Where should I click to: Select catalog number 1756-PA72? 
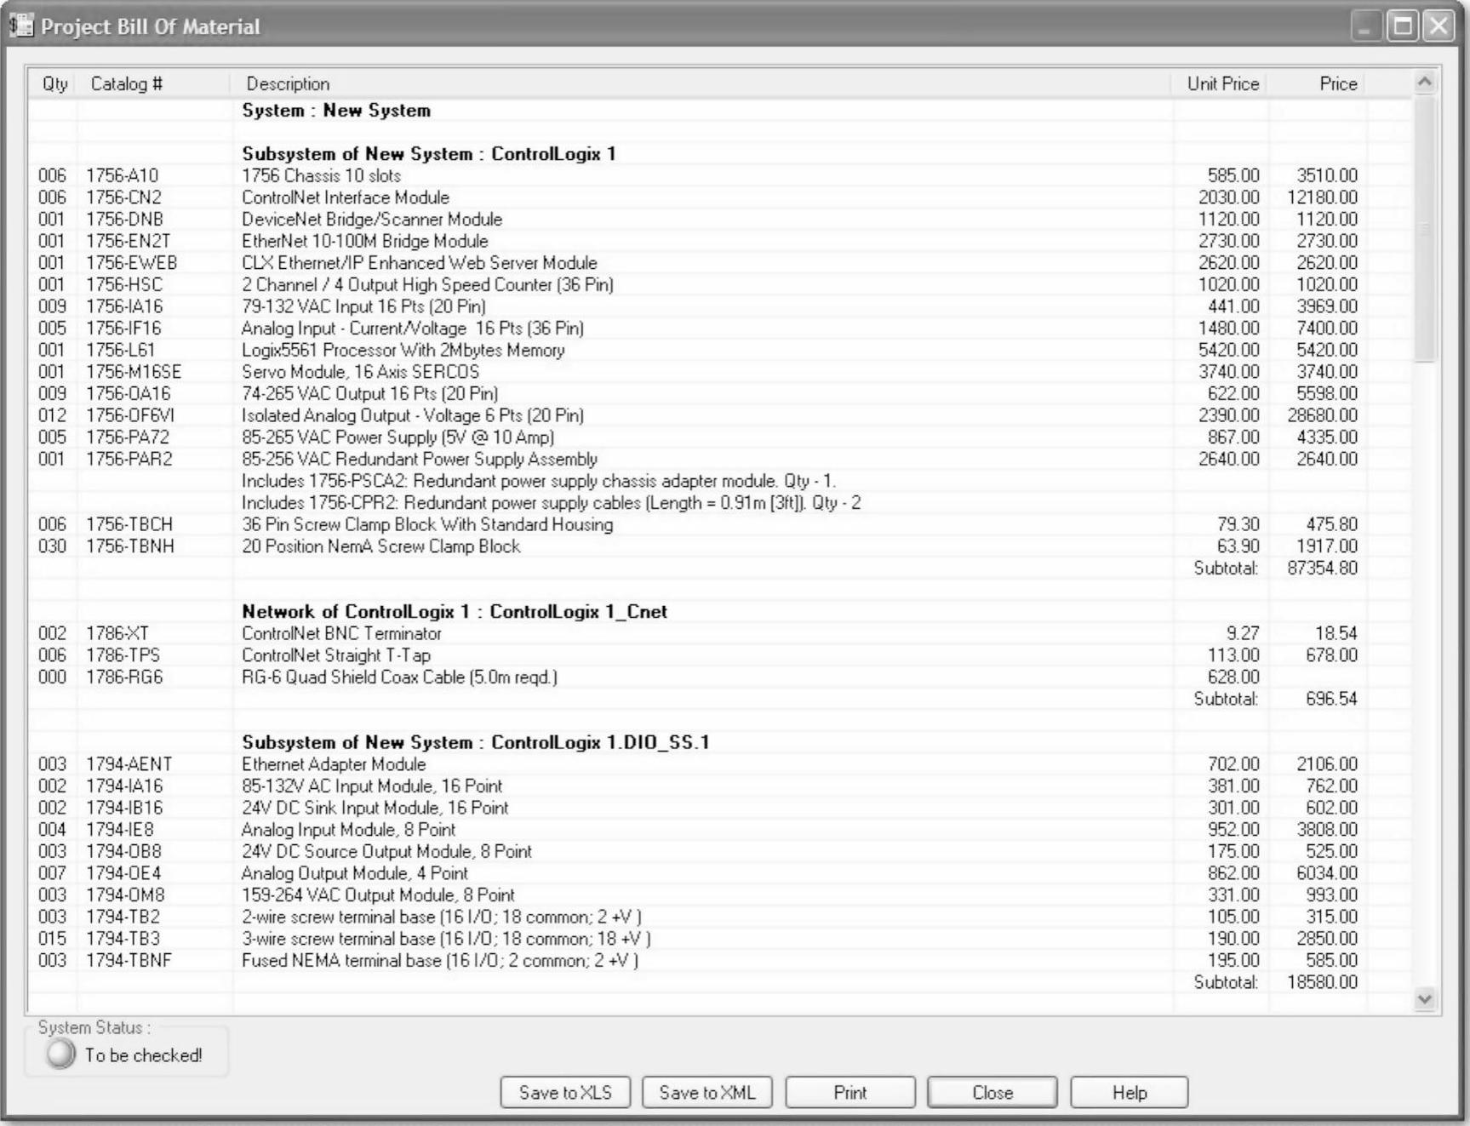click(128, 437)
